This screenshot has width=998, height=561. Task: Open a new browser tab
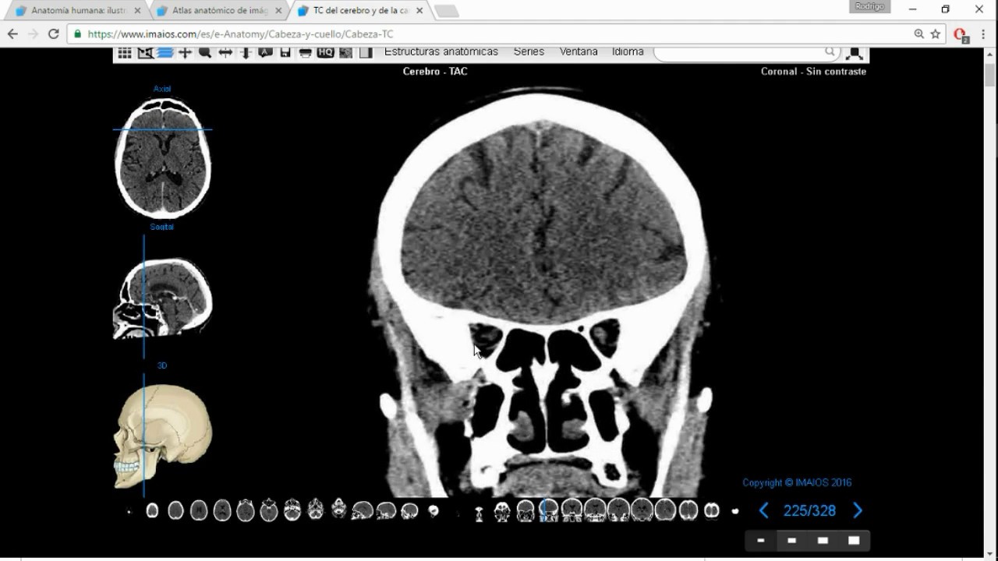click(447, 11)
